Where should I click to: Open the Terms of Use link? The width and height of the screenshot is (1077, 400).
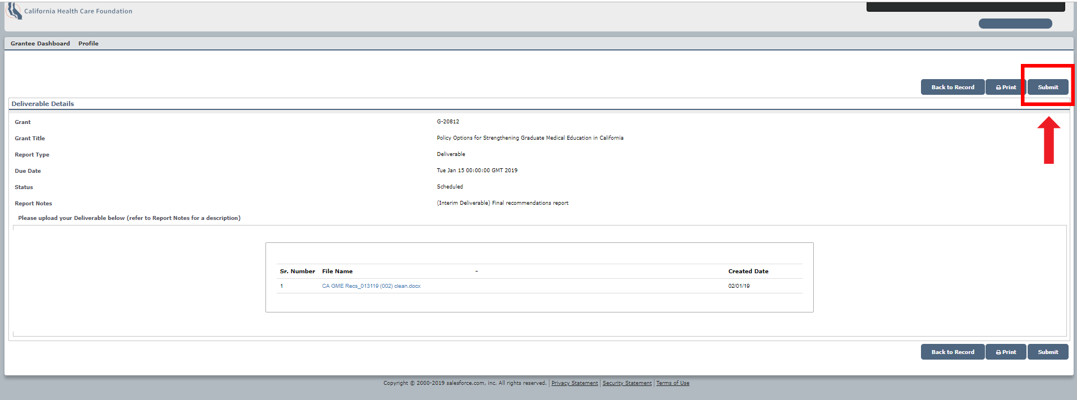pos(673,383)
